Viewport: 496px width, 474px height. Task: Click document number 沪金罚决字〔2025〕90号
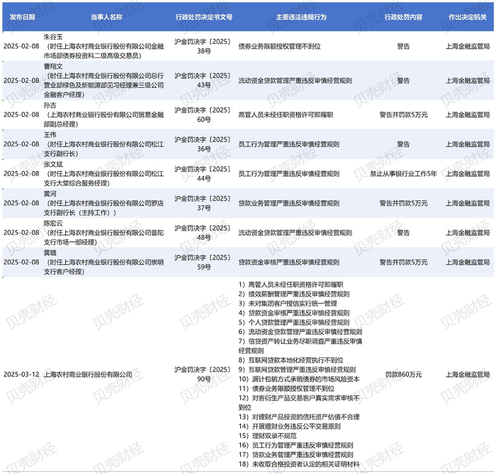point(204,374)
